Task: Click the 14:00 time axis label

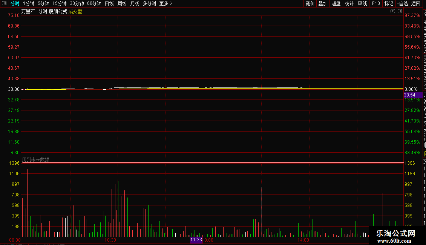Action: tap(303, 240)
